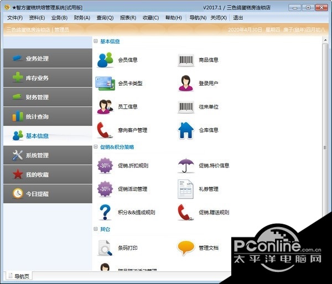Select 库存业务 in the sidebar
Viewport: 332px width, 284px height.
(x=48, y=78)
